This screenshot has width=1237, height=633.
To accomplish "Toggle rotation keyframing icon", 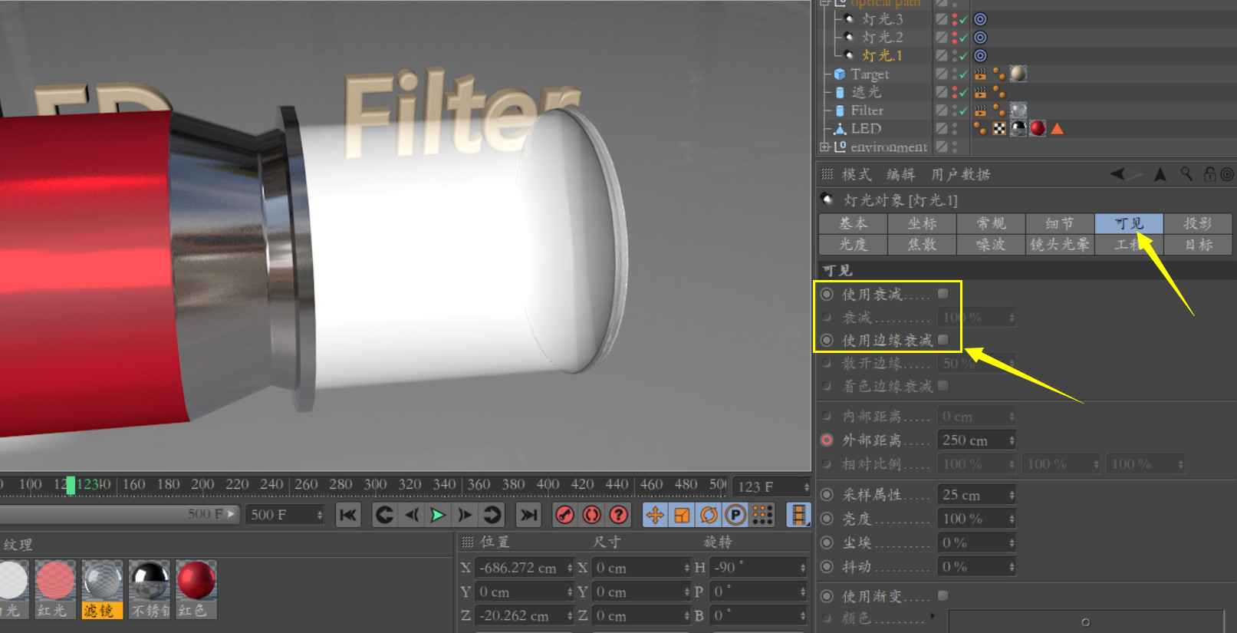I will tap(709, 515).
